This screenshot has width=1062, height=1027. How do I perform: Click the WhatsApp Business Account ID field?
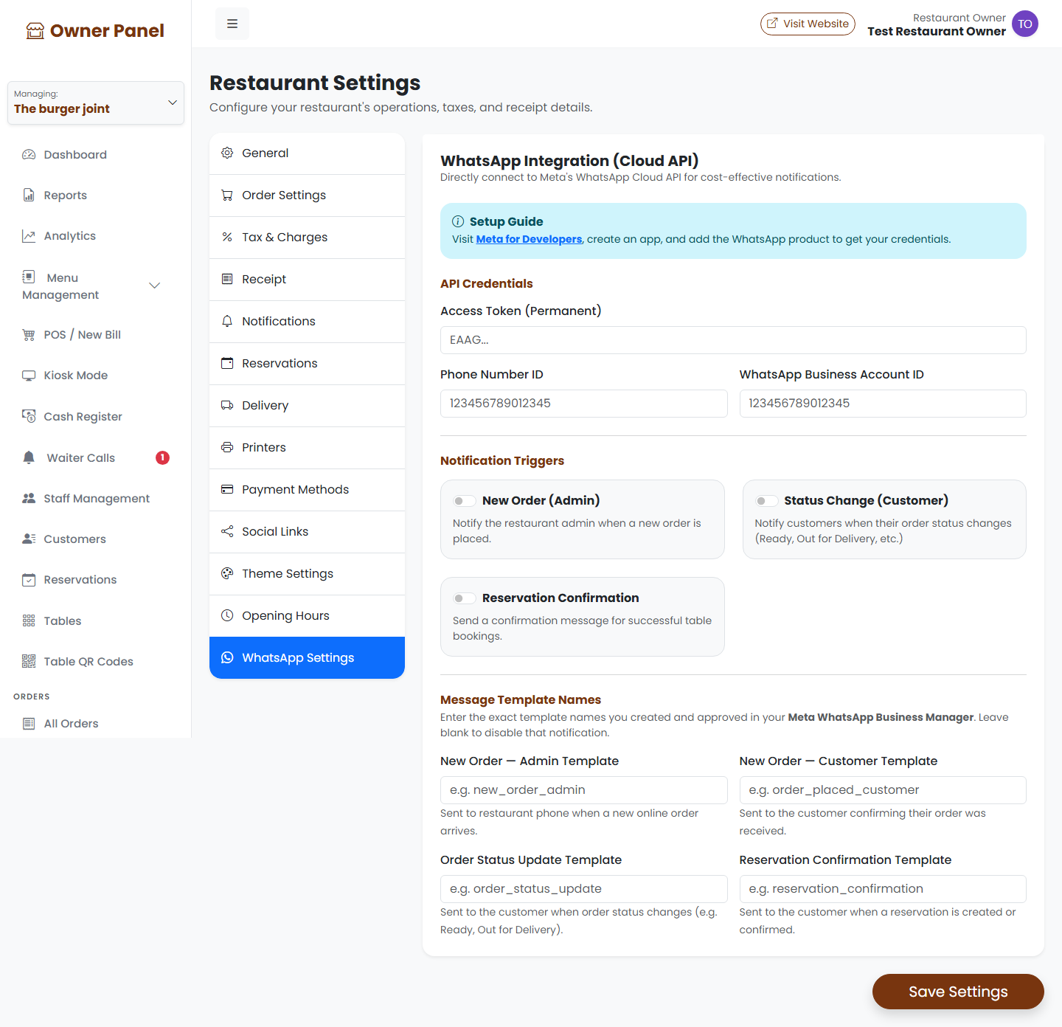883,404
